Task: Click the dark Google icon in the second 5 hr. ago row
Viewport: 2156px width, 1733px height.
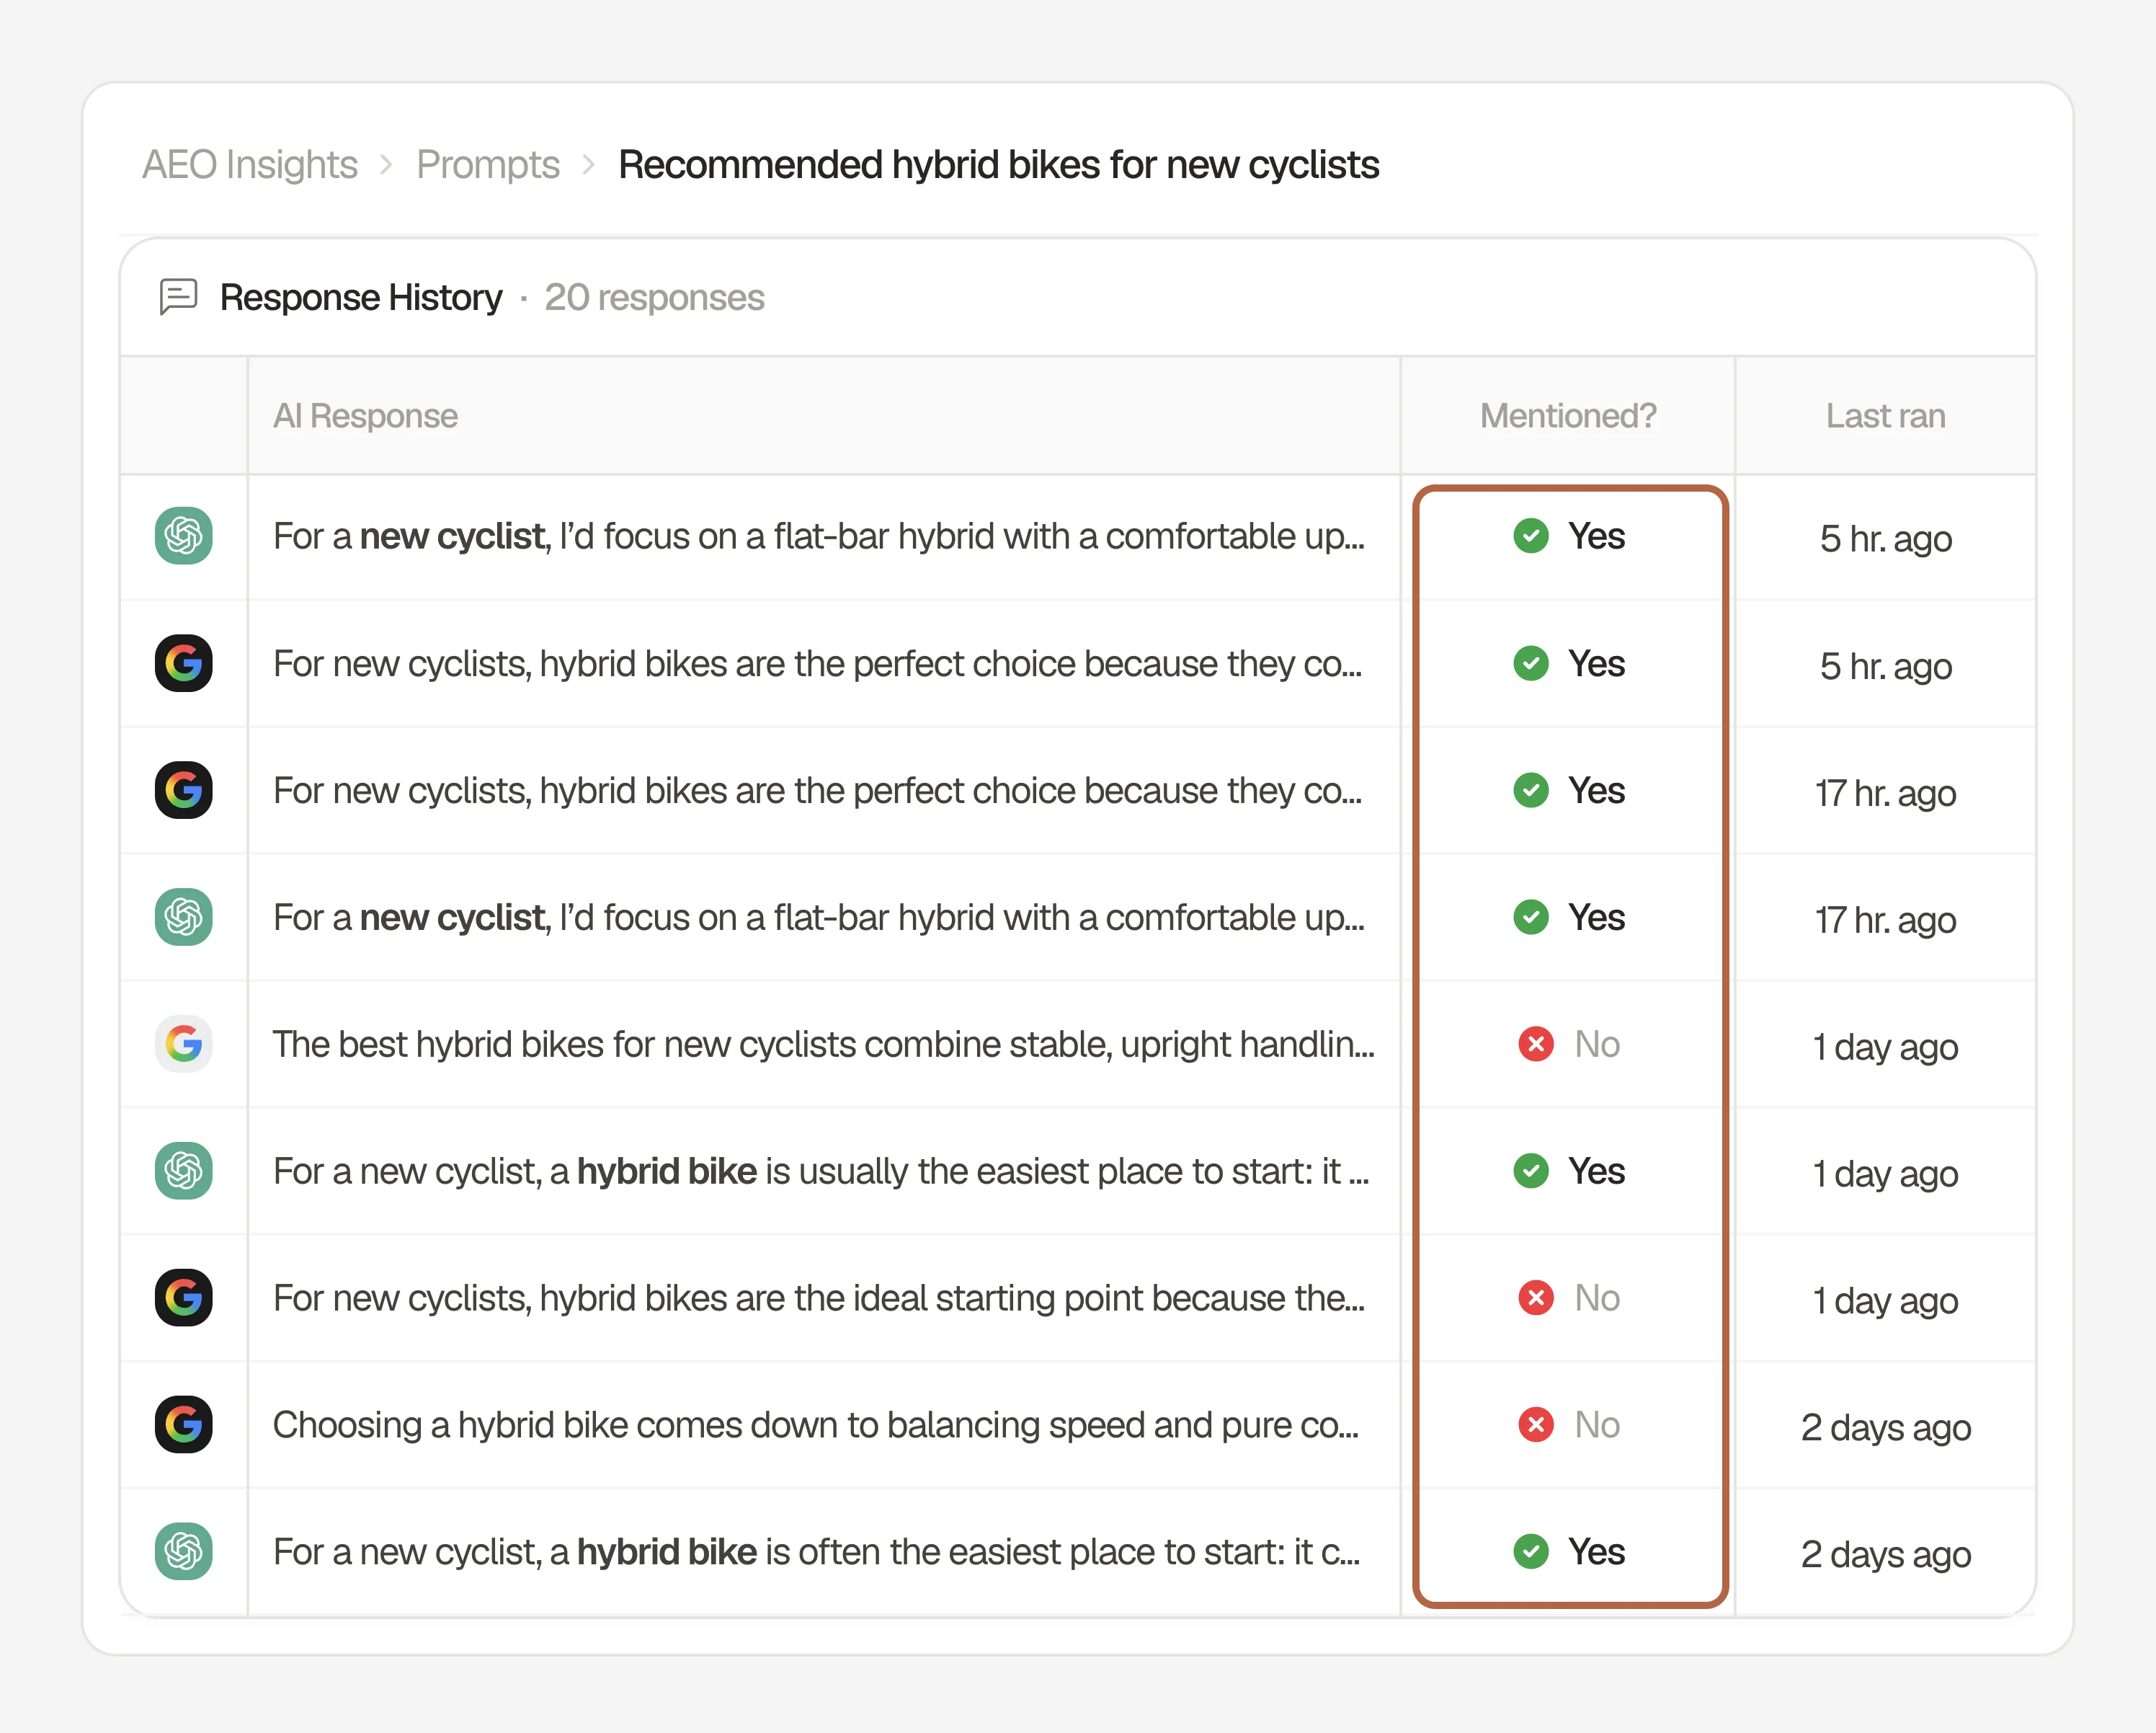Action: [184, 663]
